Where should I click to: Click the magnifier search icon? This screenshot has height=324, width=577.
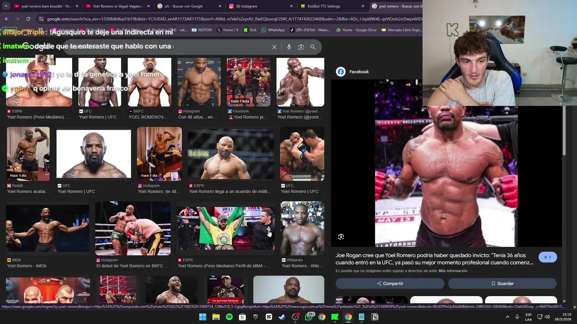(x=313, y=47)
